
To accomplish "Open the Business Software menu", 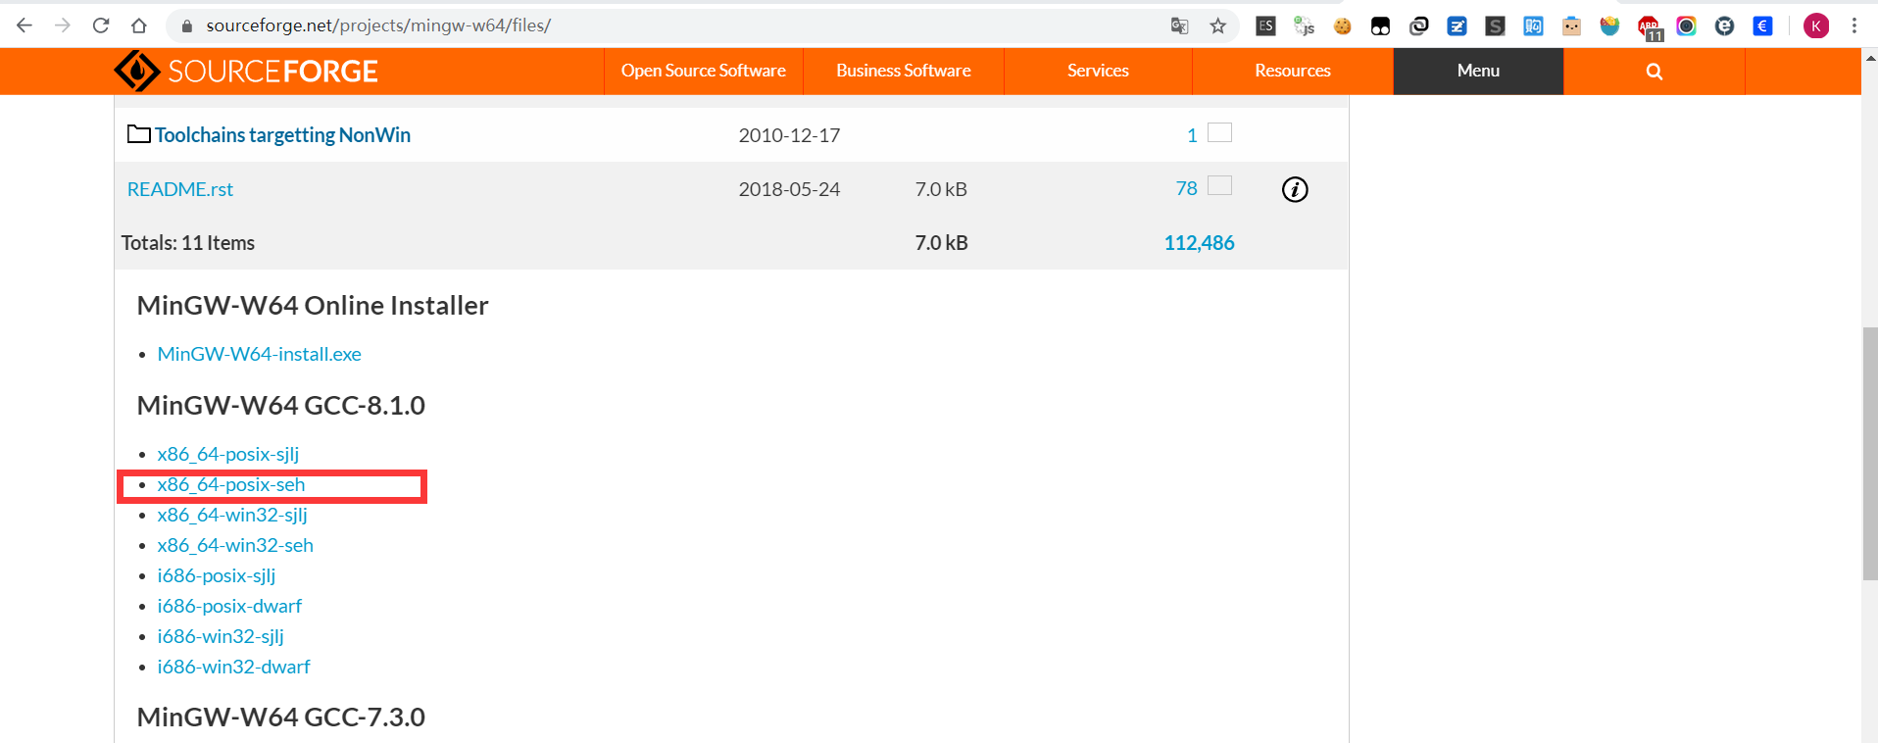I will (904, 71).
